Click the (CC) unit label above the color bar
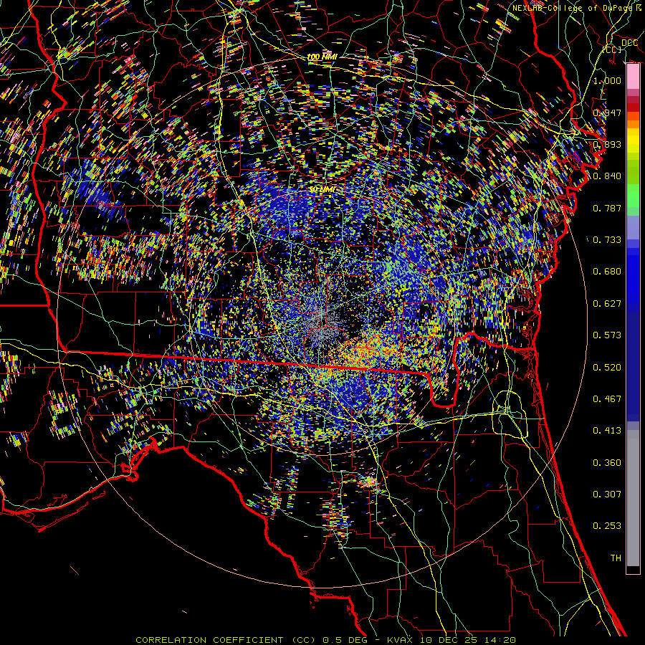The width and height of the screenshot is (645, 645). click(x=612, y=49)
